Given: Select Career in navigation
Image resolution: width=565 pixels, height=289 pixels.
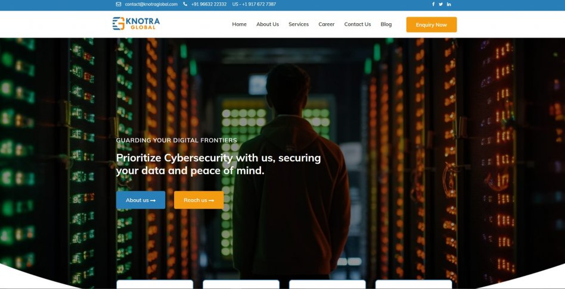Looking at the screenshot, I should click(x=327, y=24).
